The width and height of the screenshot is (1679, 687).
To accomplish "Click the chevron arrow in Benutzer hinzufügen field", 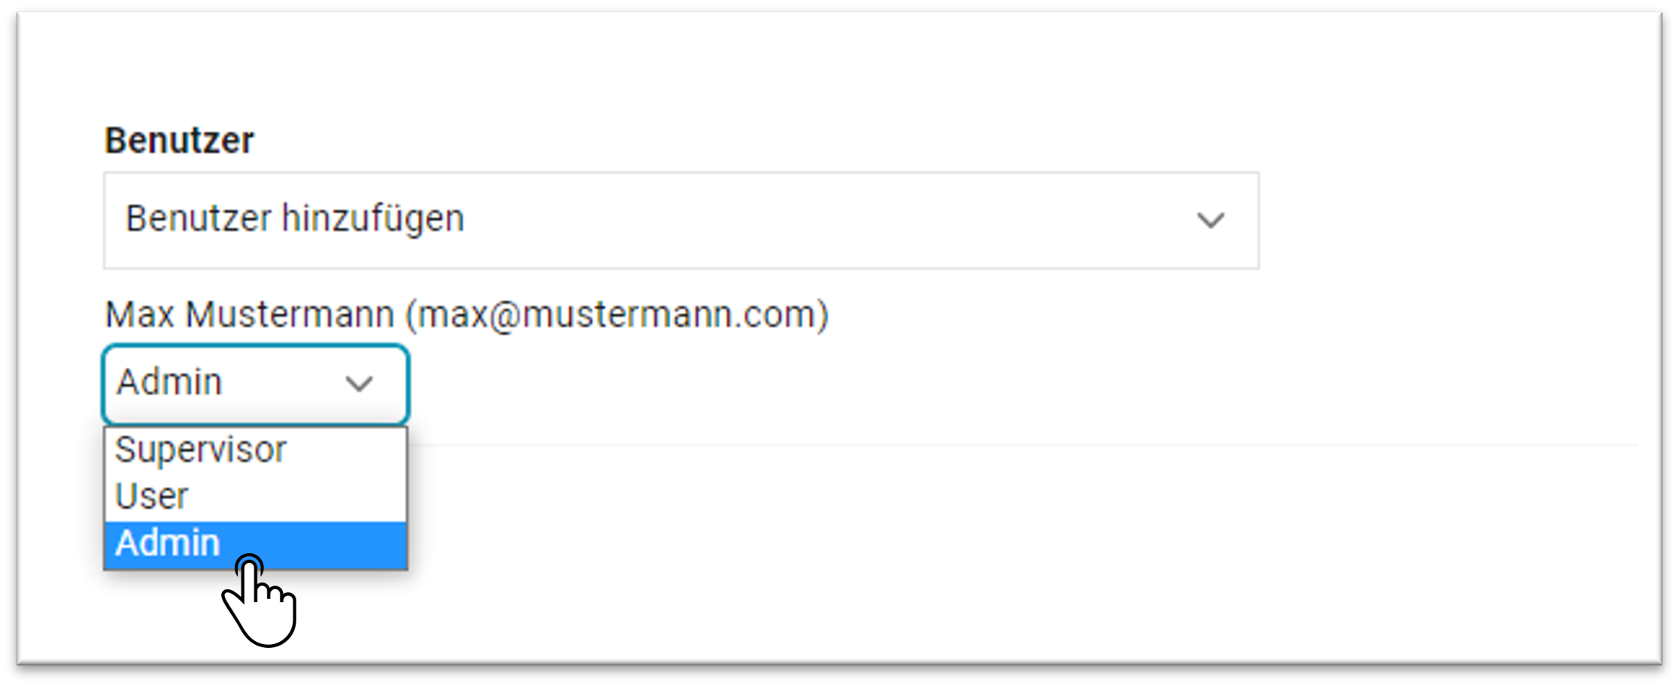I will [x=1210, y=220].
